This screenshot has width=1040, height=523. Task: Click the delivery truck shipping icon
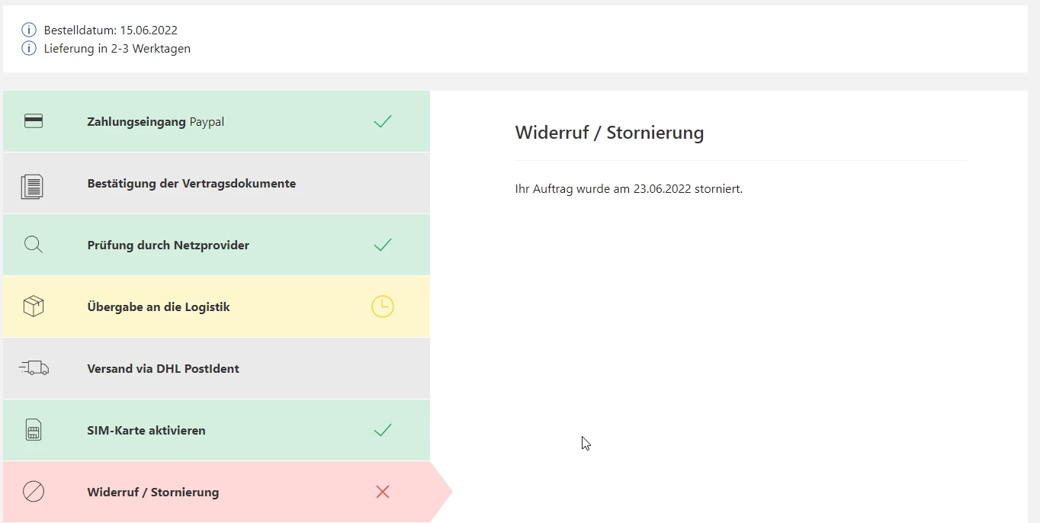click(34, 368)
